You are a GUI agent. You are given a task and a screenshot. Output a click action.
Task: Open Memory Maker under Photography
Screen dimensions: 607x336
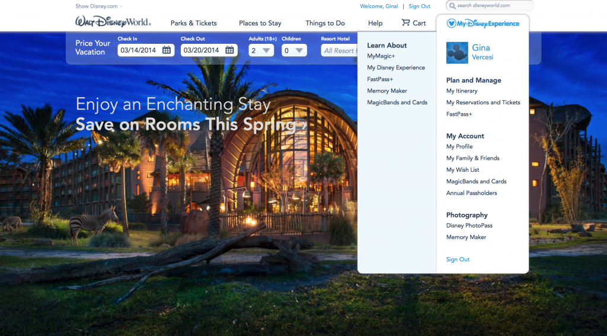tap(466, 237)
